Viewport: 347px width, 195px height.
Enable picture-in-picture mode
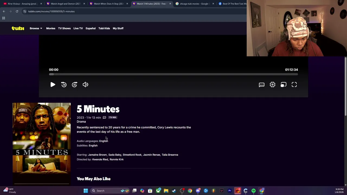pos(283,85)
